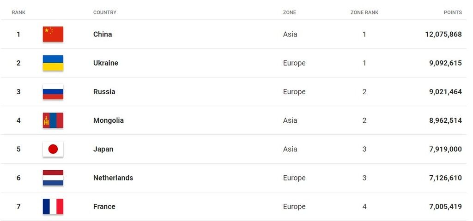Screen dimensions: 473x221
Task: Sort by the Points column header
Action: (453, 12)
